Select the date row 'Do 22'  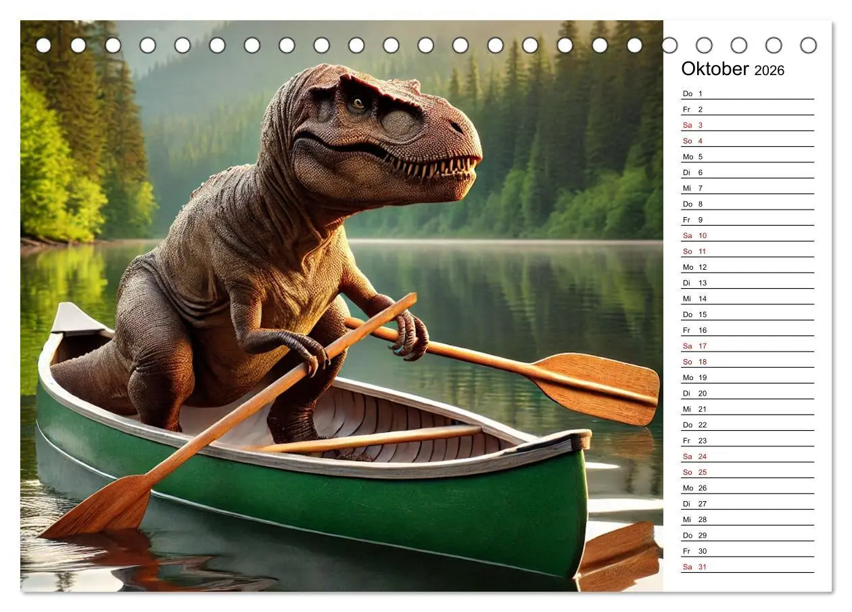[747, 425]
